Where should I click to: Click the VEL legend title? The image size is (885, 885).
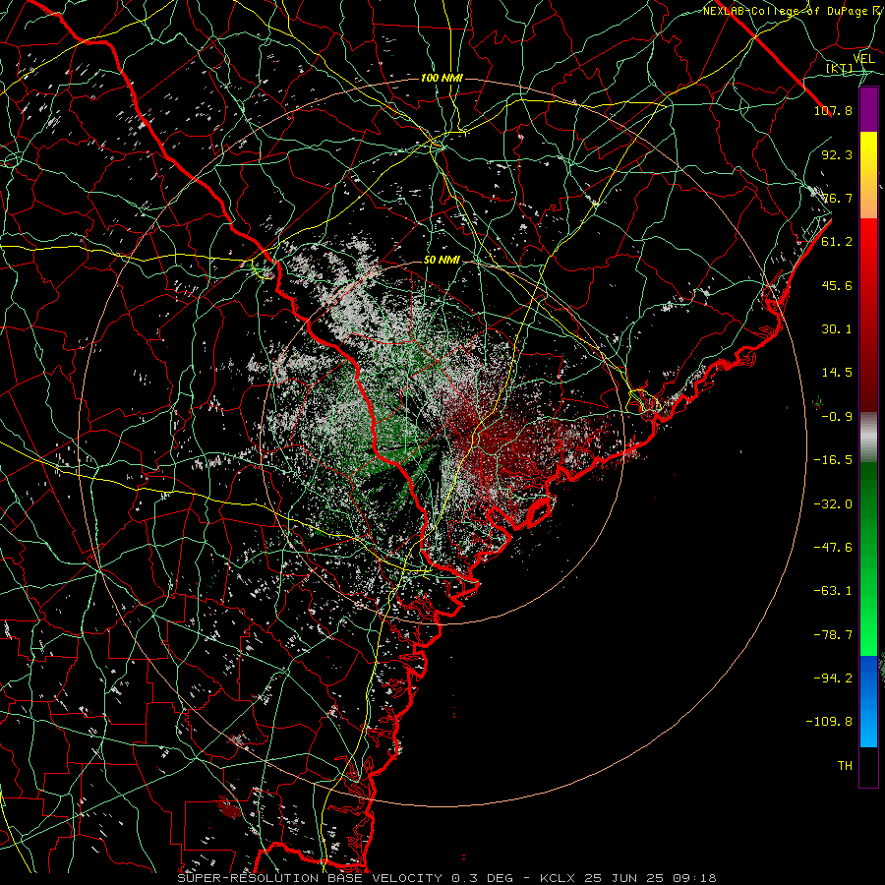[x=863, y=59]
